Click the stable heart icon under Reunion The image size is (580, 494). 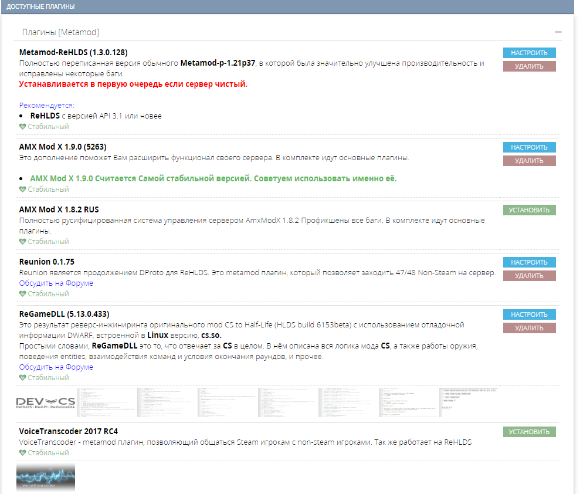22,294
